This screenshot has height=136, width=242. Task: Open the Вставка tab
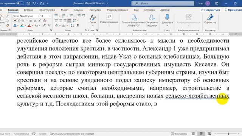[29, 10]
